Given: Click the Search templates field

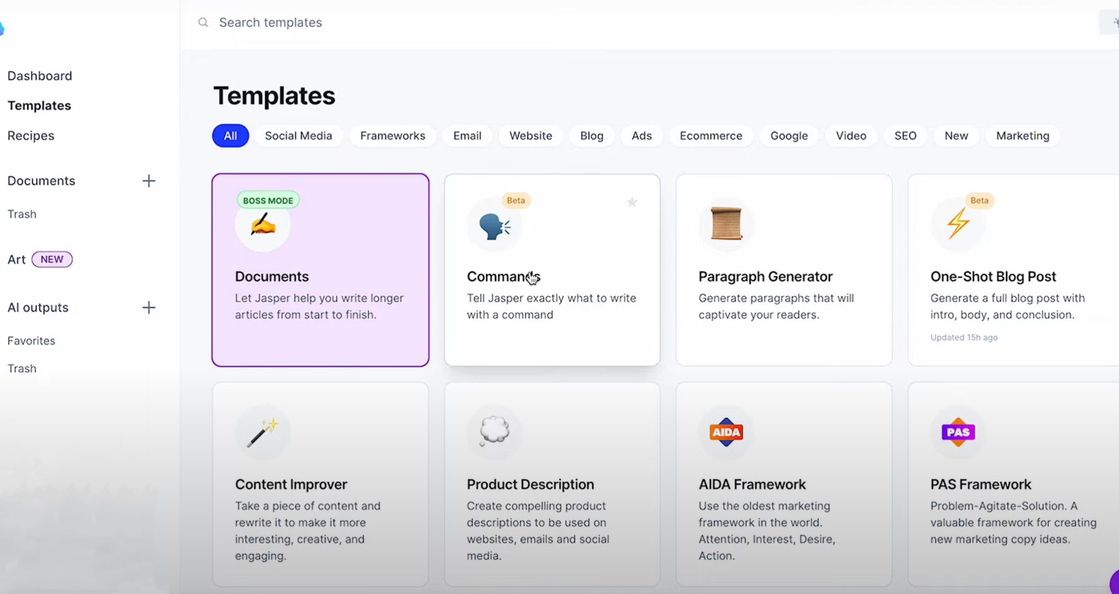Looking at the screenshot, I should pos(270,22).
